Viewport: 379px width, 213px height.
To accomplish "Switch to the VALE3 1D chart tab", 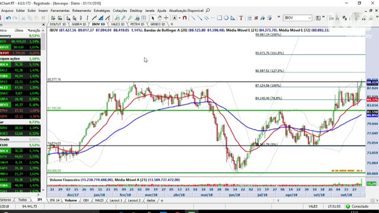I will click(x=118, y=24).
